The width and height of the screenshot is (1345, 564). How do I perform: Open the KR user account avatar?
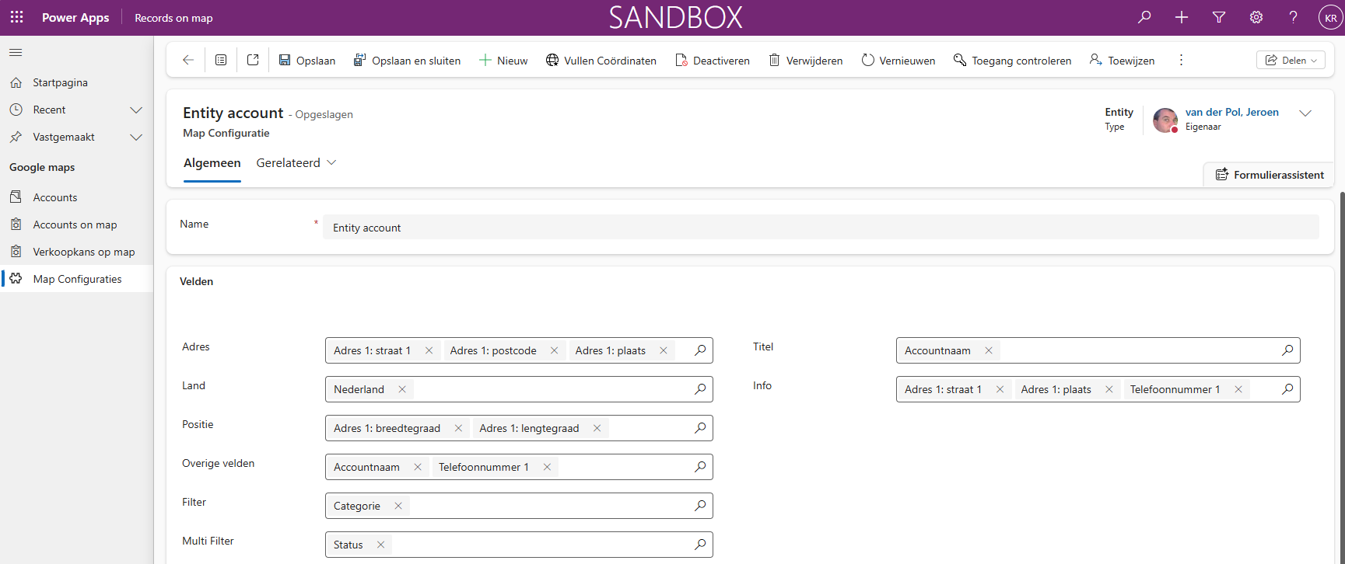click(1331, 18)
